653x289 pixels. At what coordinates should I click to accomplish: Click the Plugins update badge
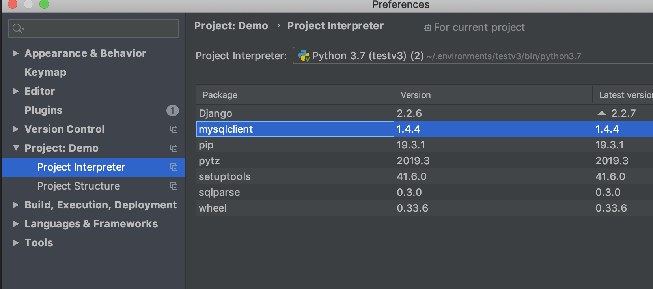pos(172,110)
